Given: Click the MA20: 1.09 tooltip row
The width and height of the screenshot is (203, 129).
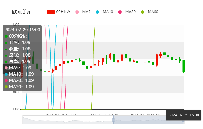Looking at the screenshot, I should coord(19,80).
